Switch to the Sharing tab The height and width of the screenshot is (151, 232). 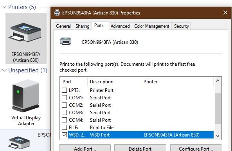[x=82, y=26]
